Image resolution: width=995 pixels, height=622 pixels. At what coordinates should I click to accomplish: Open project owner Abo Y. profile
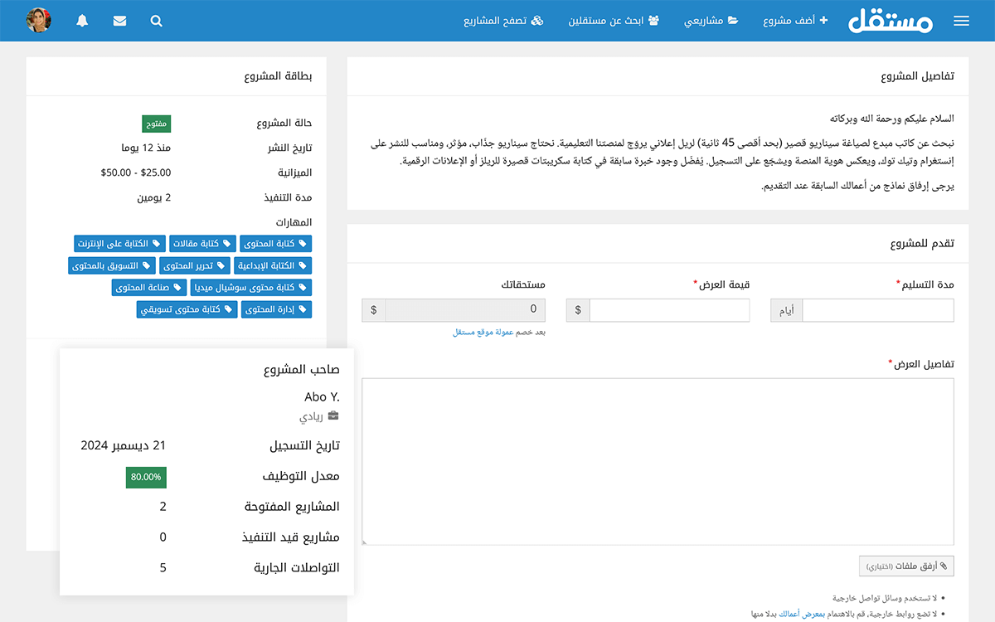click(322, 396)
